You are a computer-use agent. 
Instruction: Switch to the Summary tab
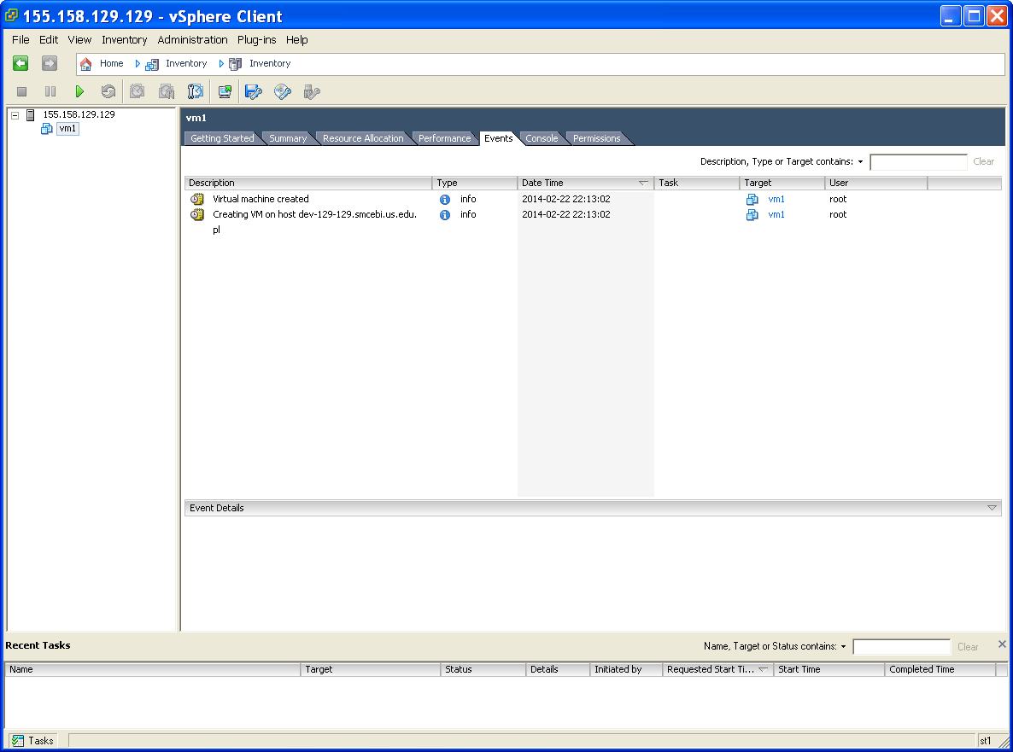click(288, 139)
